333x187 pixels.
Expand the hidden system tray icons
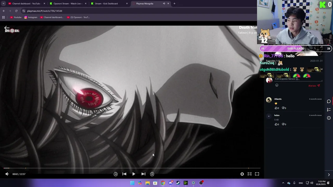click(283, 183)
